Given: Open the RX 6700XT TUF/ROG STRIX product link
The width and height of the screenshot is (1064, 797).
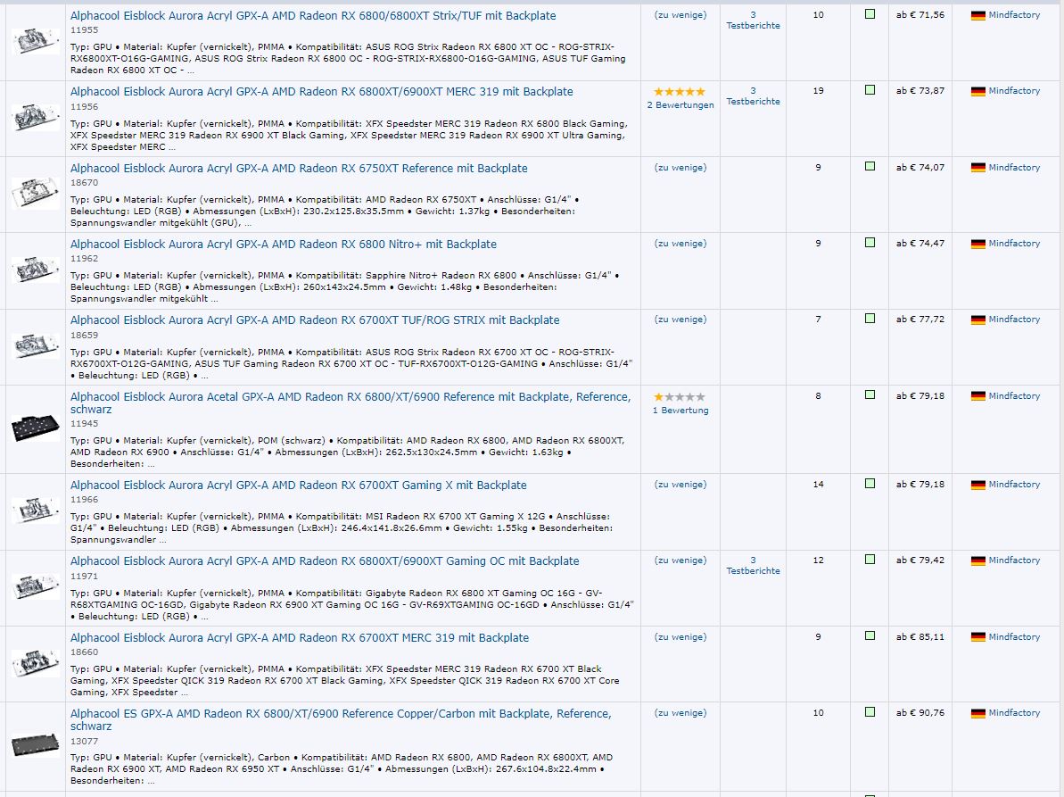Looking at the screenshot, I should point(315,320).
